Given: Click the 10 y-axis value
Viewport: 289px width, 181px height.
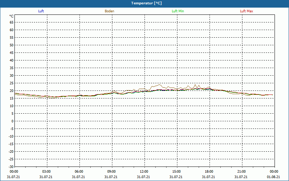Looking at the screenshot, I should [x=12, y=106].
